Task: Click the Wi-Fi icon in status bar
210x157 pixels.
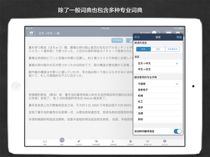Action: tap(32, 28)
